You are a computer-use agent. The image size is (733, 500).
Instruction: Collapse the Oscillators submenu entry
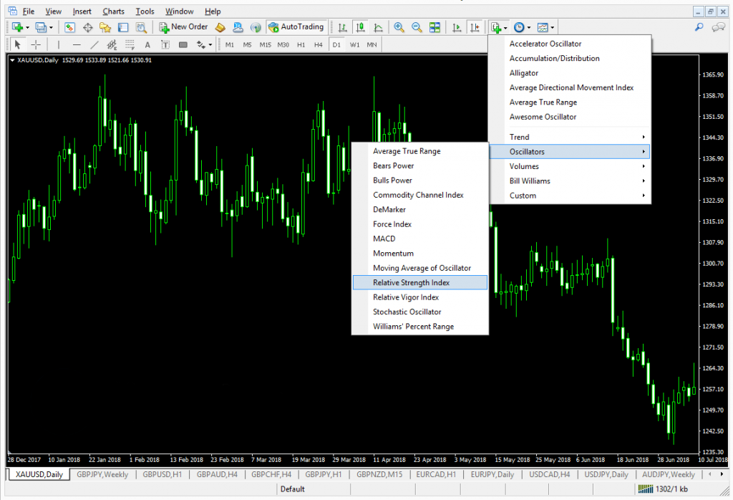pos(569,152)
